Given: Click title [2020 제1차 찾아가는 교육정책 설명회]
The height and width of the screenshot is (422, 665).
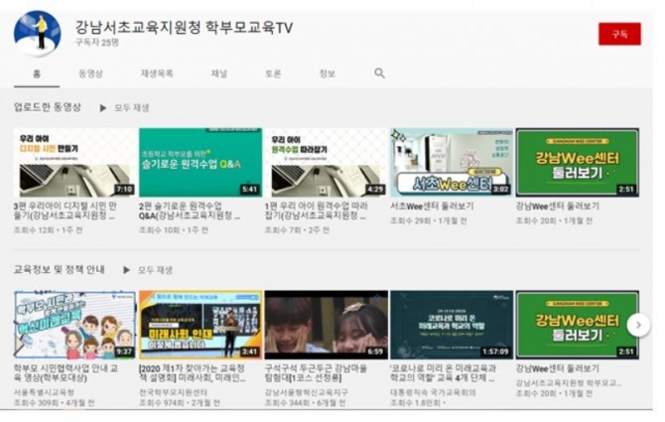Looking at the screenshot, I should 193,372.
